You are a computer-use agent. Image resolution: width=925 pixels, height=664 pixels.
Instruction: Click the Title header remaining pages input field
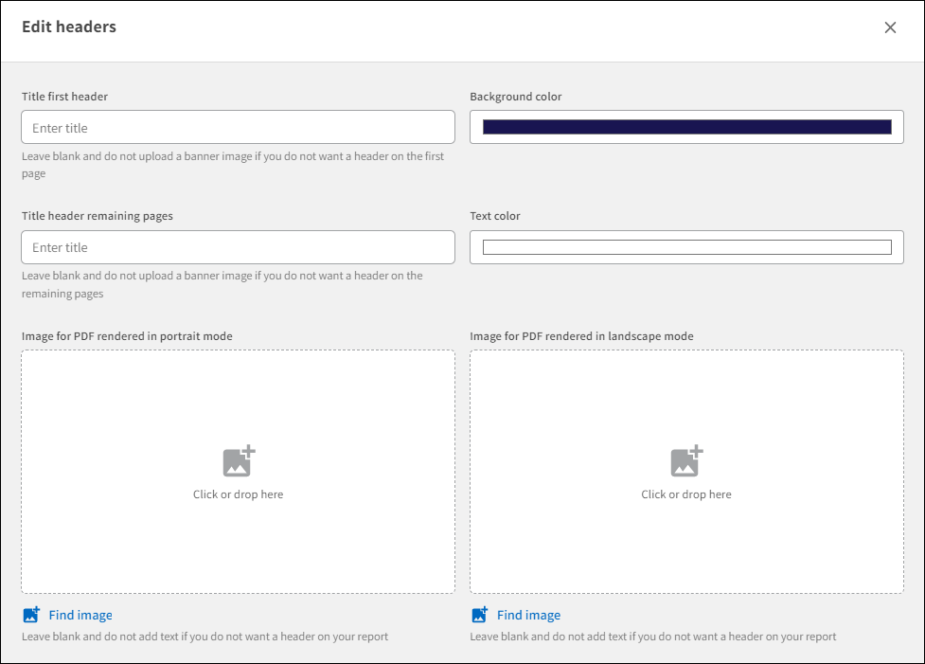click(238, 247)
